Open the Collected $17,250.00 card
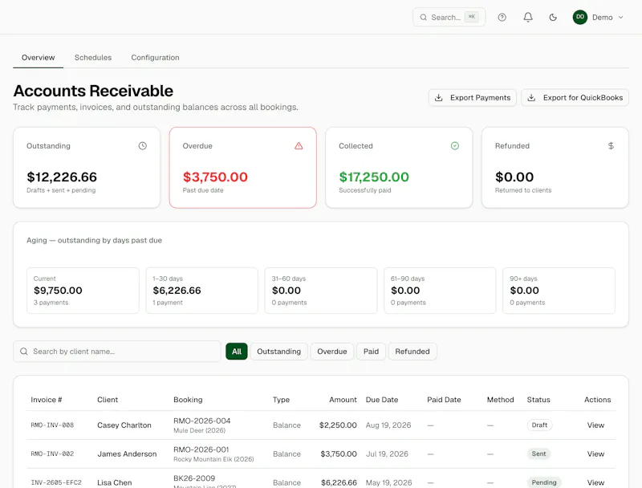The image size is (642, 488). (x=399, y=168)
